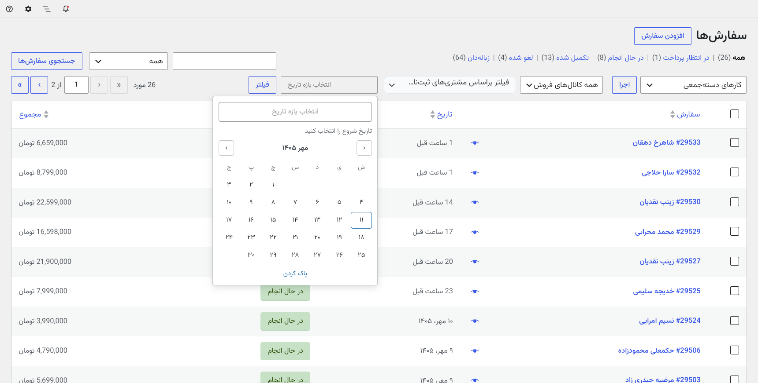Filter orders by لغو شده status
This screenshot has height=383, width=758.
[521, 58]
